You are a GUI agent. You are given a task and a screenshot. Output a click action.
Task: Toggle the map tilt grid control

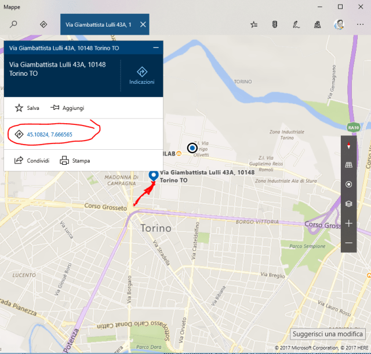(x=348, y=165)
